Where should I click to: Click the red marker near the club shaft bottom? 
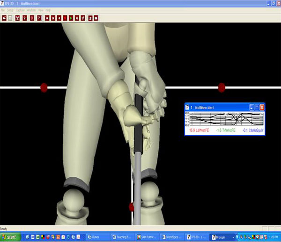(131, 207)
